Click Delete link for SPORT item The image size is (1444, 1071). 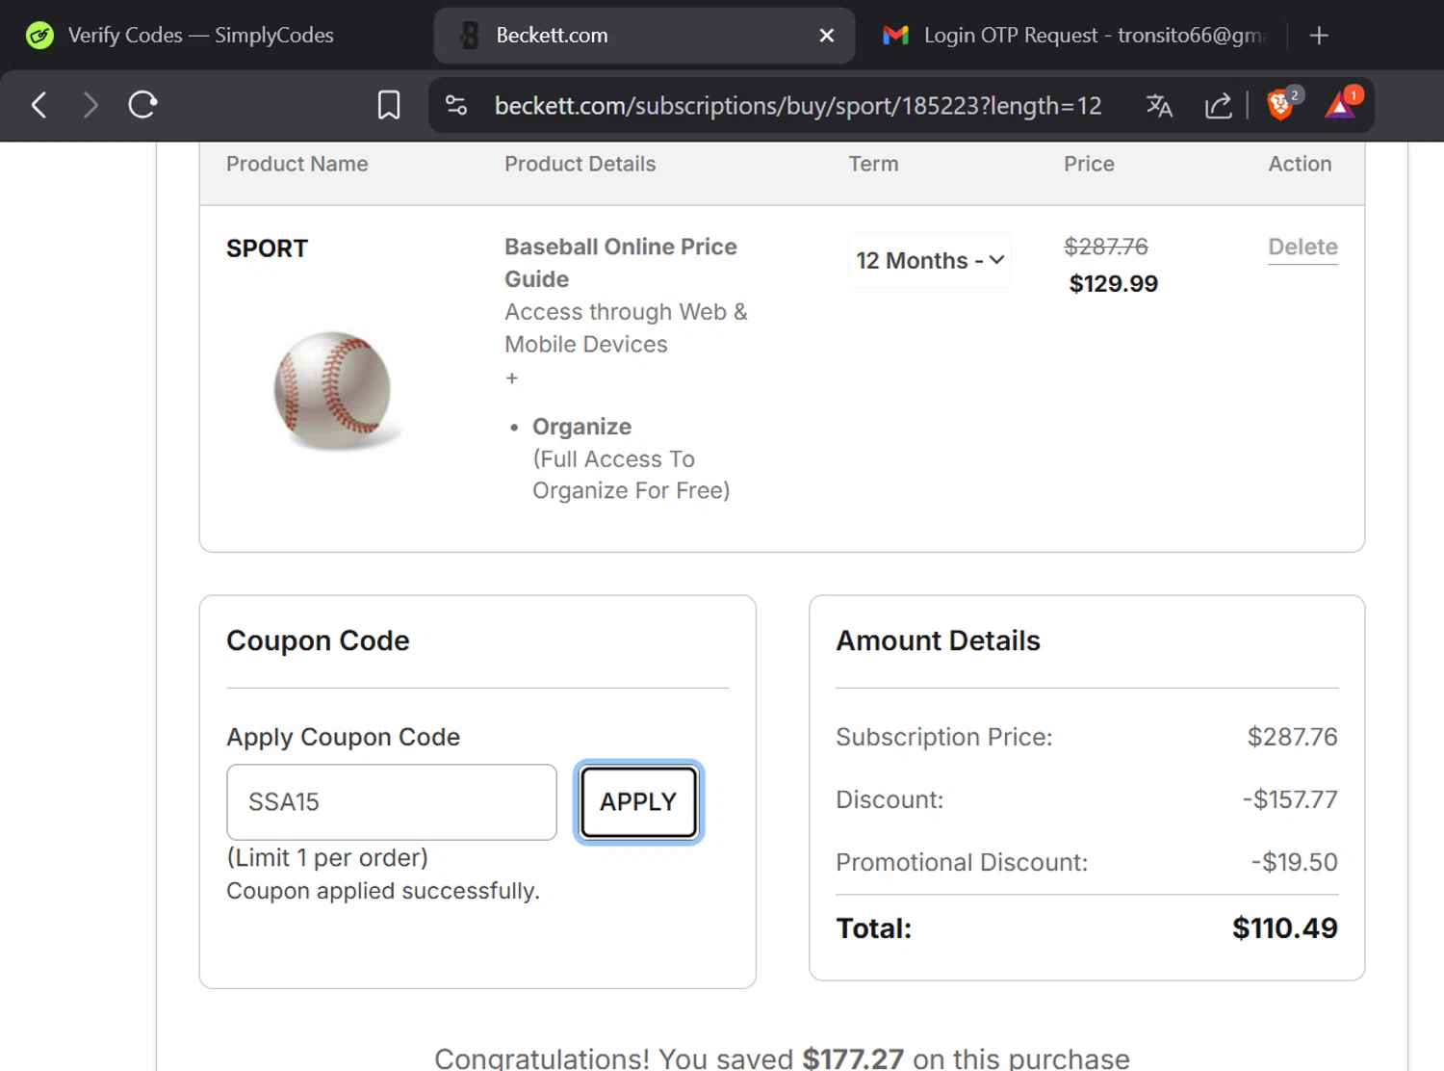pyautogui.click(x=1302, y=248)
